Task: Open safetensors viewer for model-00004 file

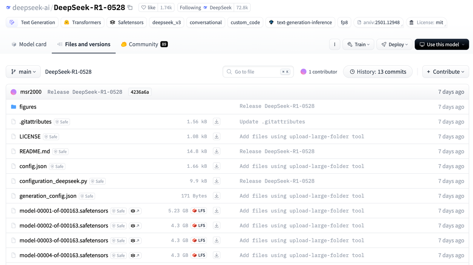Action: pos(135,255)
